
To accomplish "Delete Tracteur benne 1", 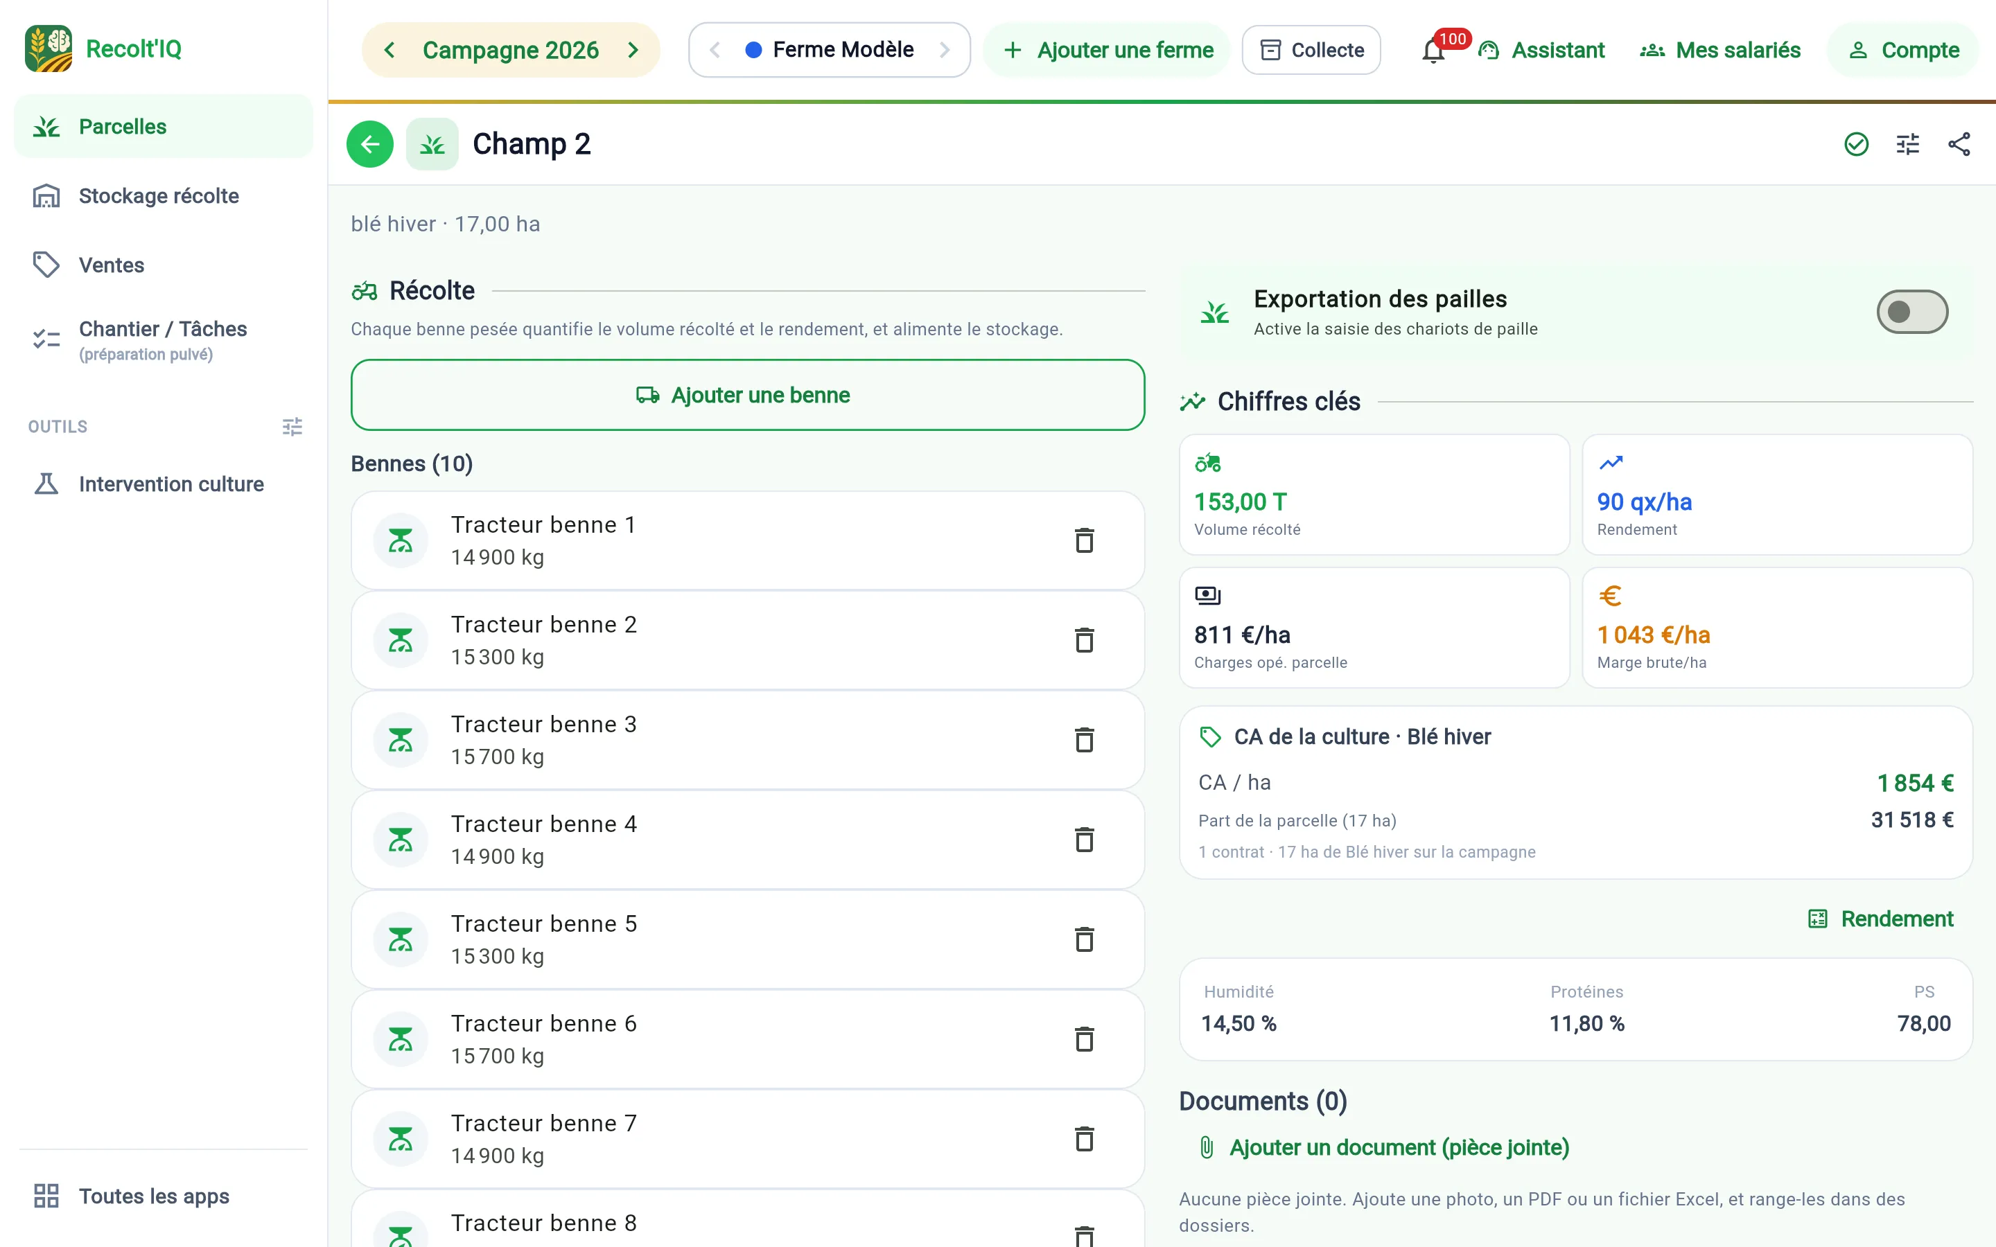I will pos(1085,540).
